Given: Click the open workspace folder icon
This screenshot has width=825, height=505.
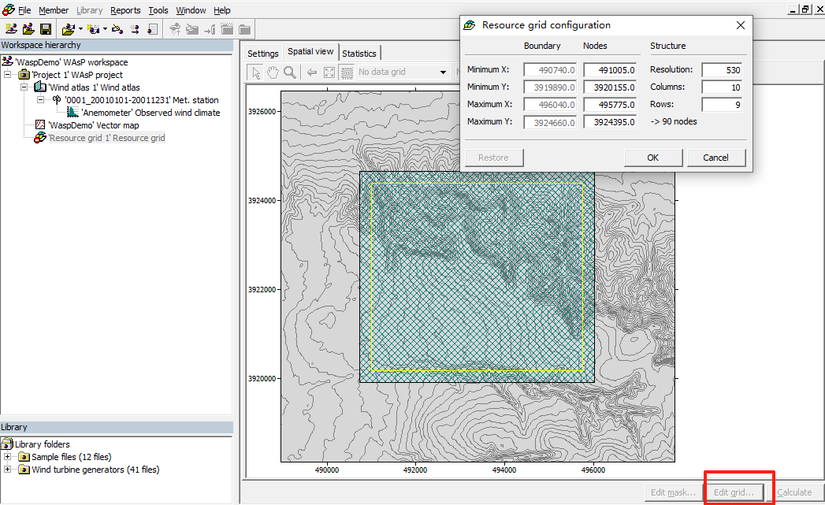Looking at the screenshot, I should click(x=28, y=29).
